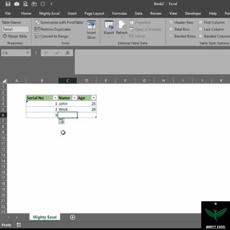Click the Cancel X icon in formula bar
Screen dimensions: 230x230
pos(46,53)
